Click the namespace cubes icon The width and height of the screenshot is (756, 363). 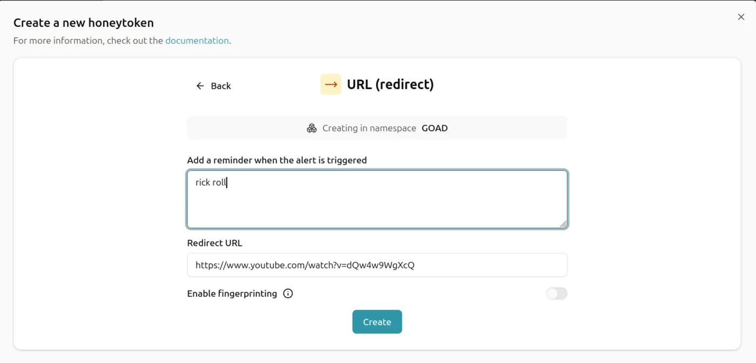312,128
